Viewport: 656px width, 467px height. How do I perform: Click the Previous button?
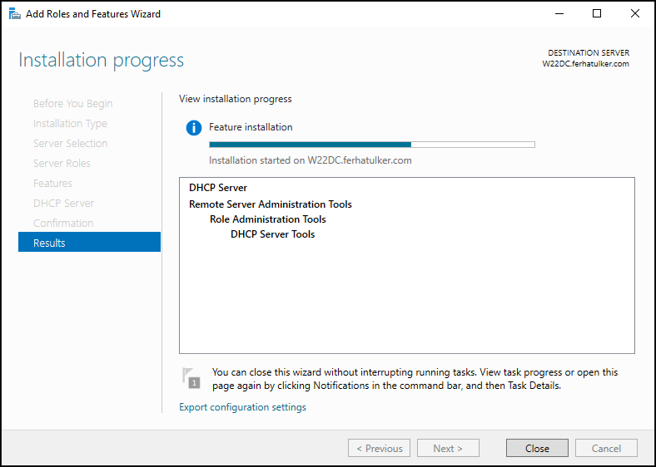(379, 448)
